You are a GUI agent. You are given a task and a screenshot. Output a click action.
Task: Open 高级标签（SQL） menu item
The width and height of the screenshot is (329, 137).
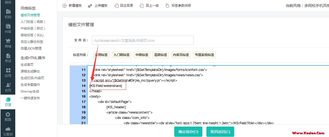tap(32, 35)
